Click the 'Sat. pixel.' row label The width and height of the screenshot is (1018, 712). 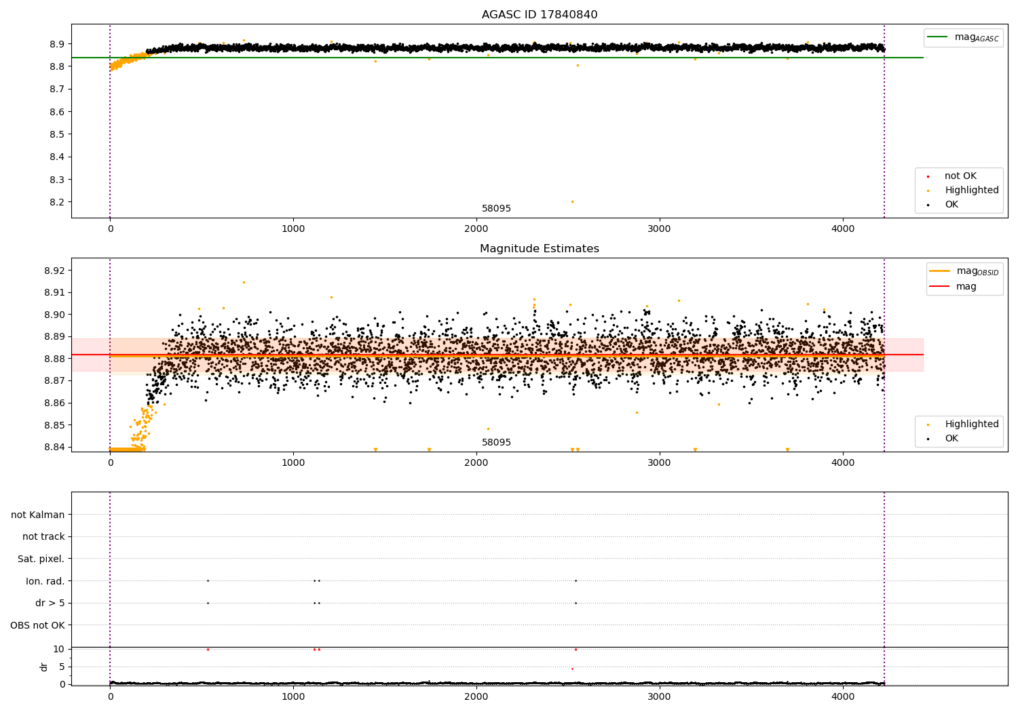pos(41,559)
